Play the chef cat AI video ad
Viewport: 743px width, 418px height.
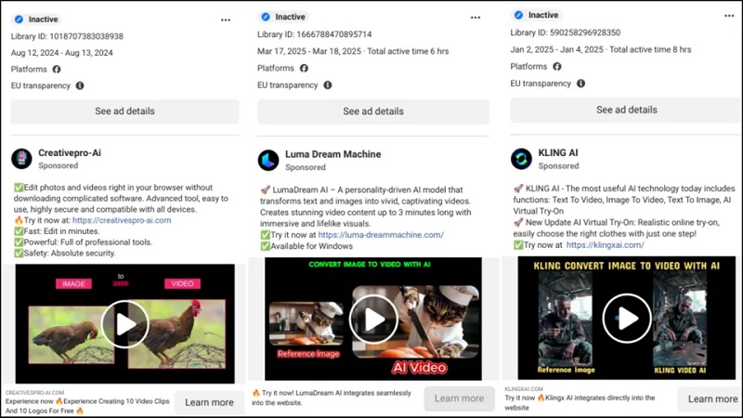coord(373,319)
